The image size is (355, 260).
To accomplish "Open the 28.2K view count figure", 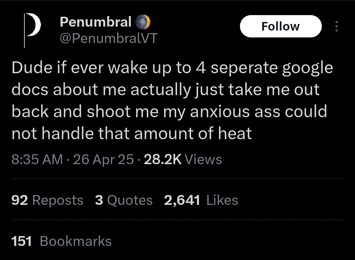I will point(162,160).
